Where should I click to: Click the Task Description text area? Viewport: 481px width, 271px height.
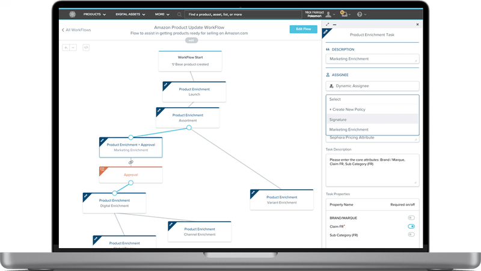372,170
